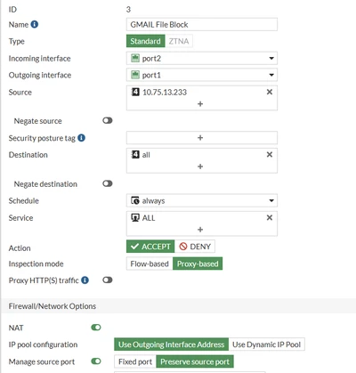Disable the NAT switch
This screenshot has height=373, width=356.
96,328
